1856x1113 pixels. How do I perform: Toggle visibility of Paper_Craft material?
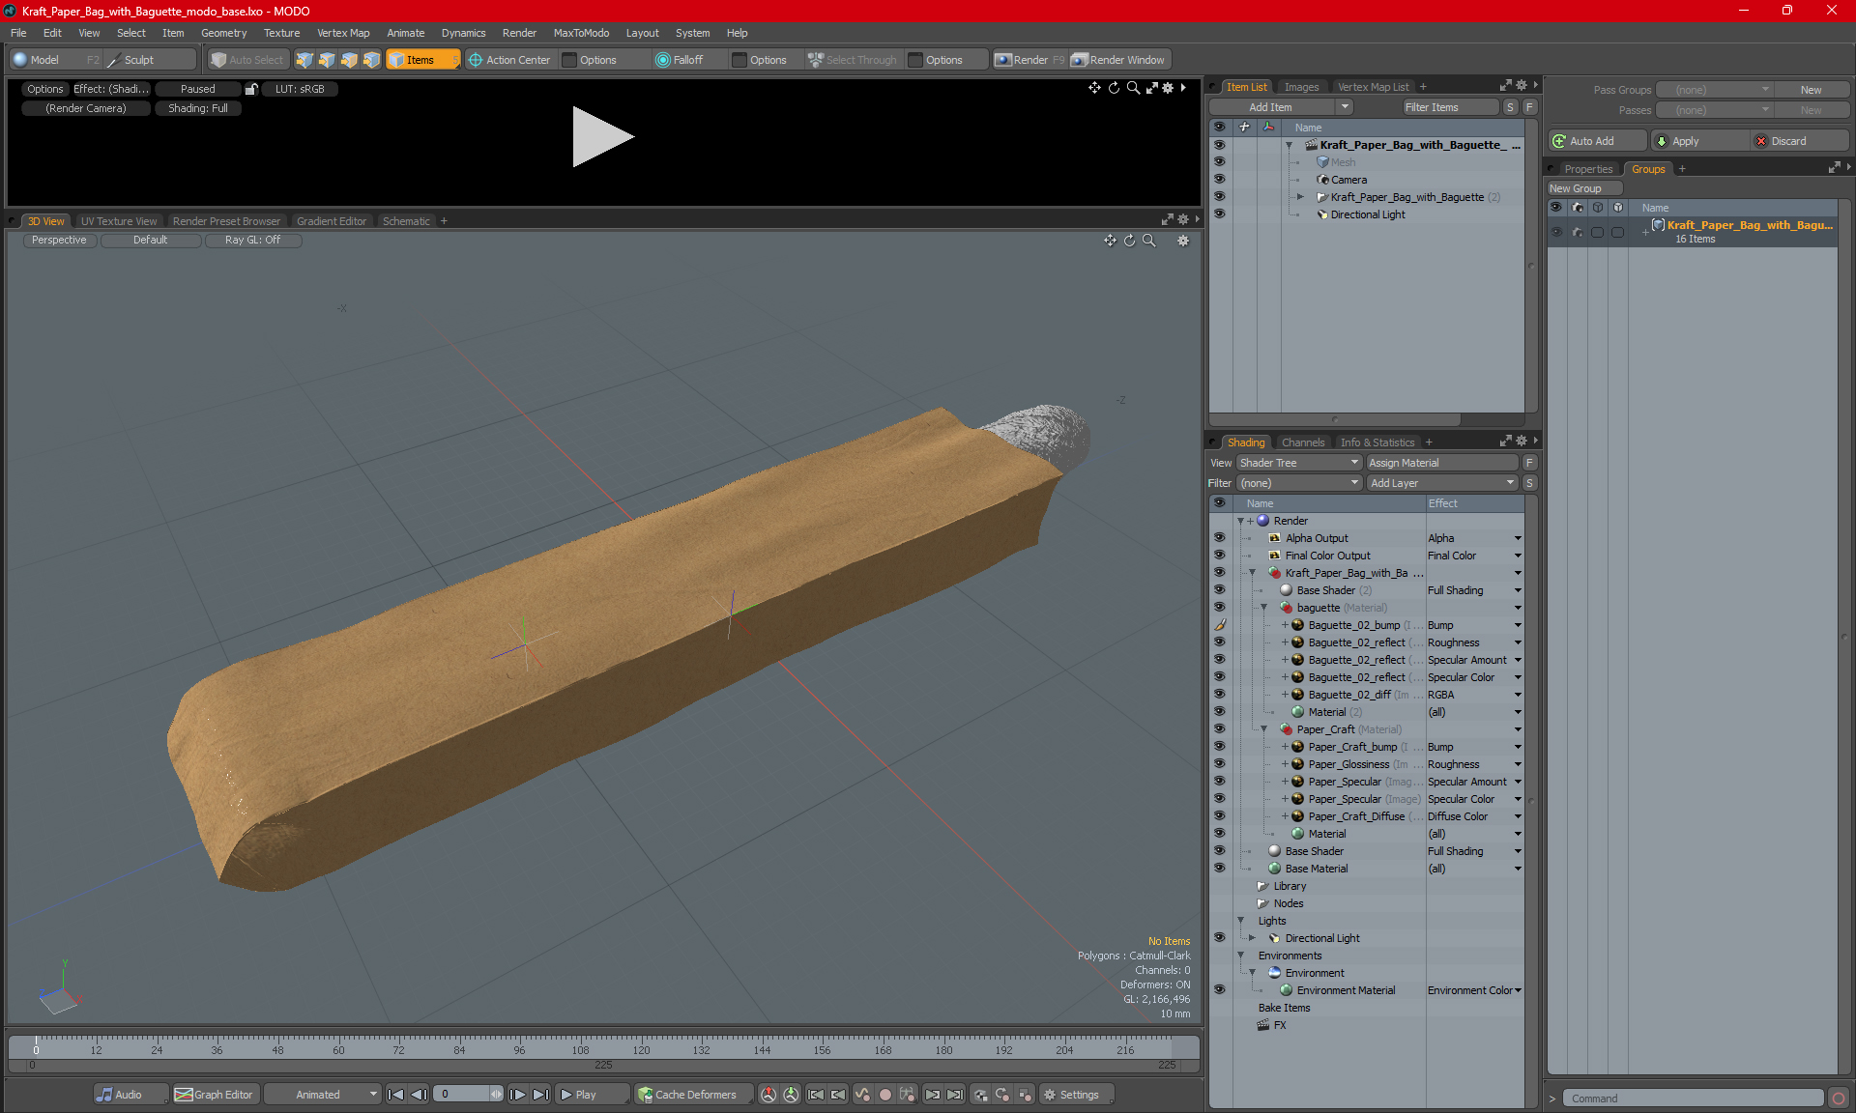(x=1219, y=729)
